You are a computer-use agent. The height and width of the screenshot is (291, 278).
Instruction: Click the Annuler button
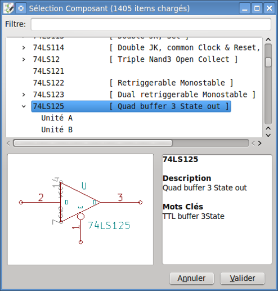(x=191, y=278)
